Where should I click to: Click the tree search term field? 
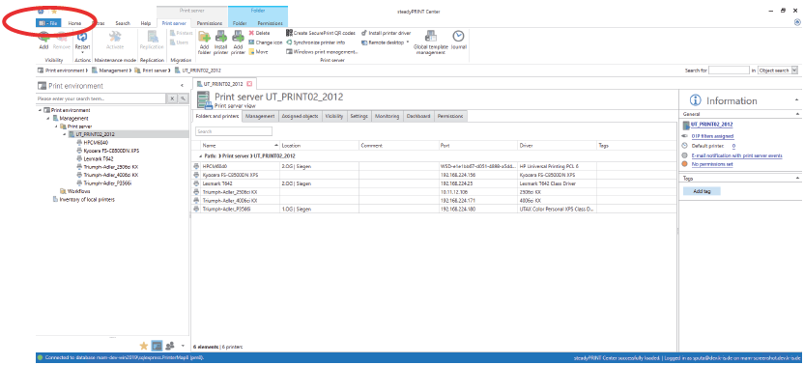pyautogui.click(x=101, y=98)
